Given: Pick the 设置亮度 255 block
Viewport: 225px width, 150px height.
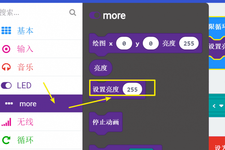Looking at the screenshot, I should click(117, 90).
